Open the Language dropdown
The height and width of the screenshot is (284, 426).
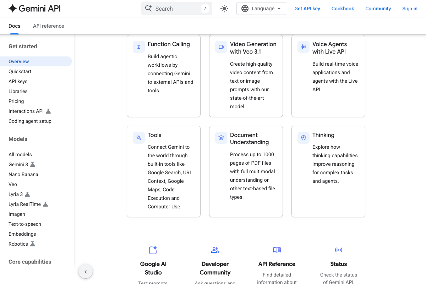point(261,8)
